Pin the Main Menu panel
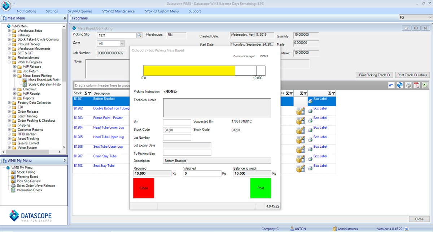This screenshot has width=433, height=232. click(x=65, y=18)
